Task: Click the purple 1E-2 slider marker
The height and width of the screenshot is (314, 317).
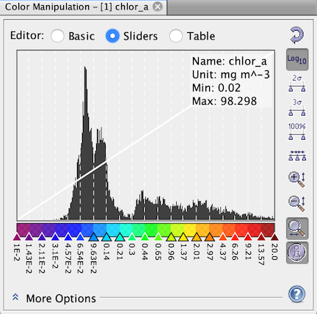Action: [17, 237]
